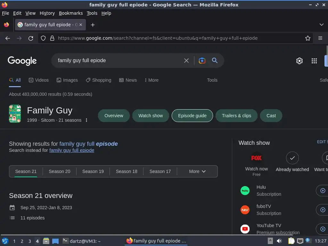Open a new tab with plus button
Image resolution: width=328 pixels, height=246 pixels.
(x=93, y=25)
